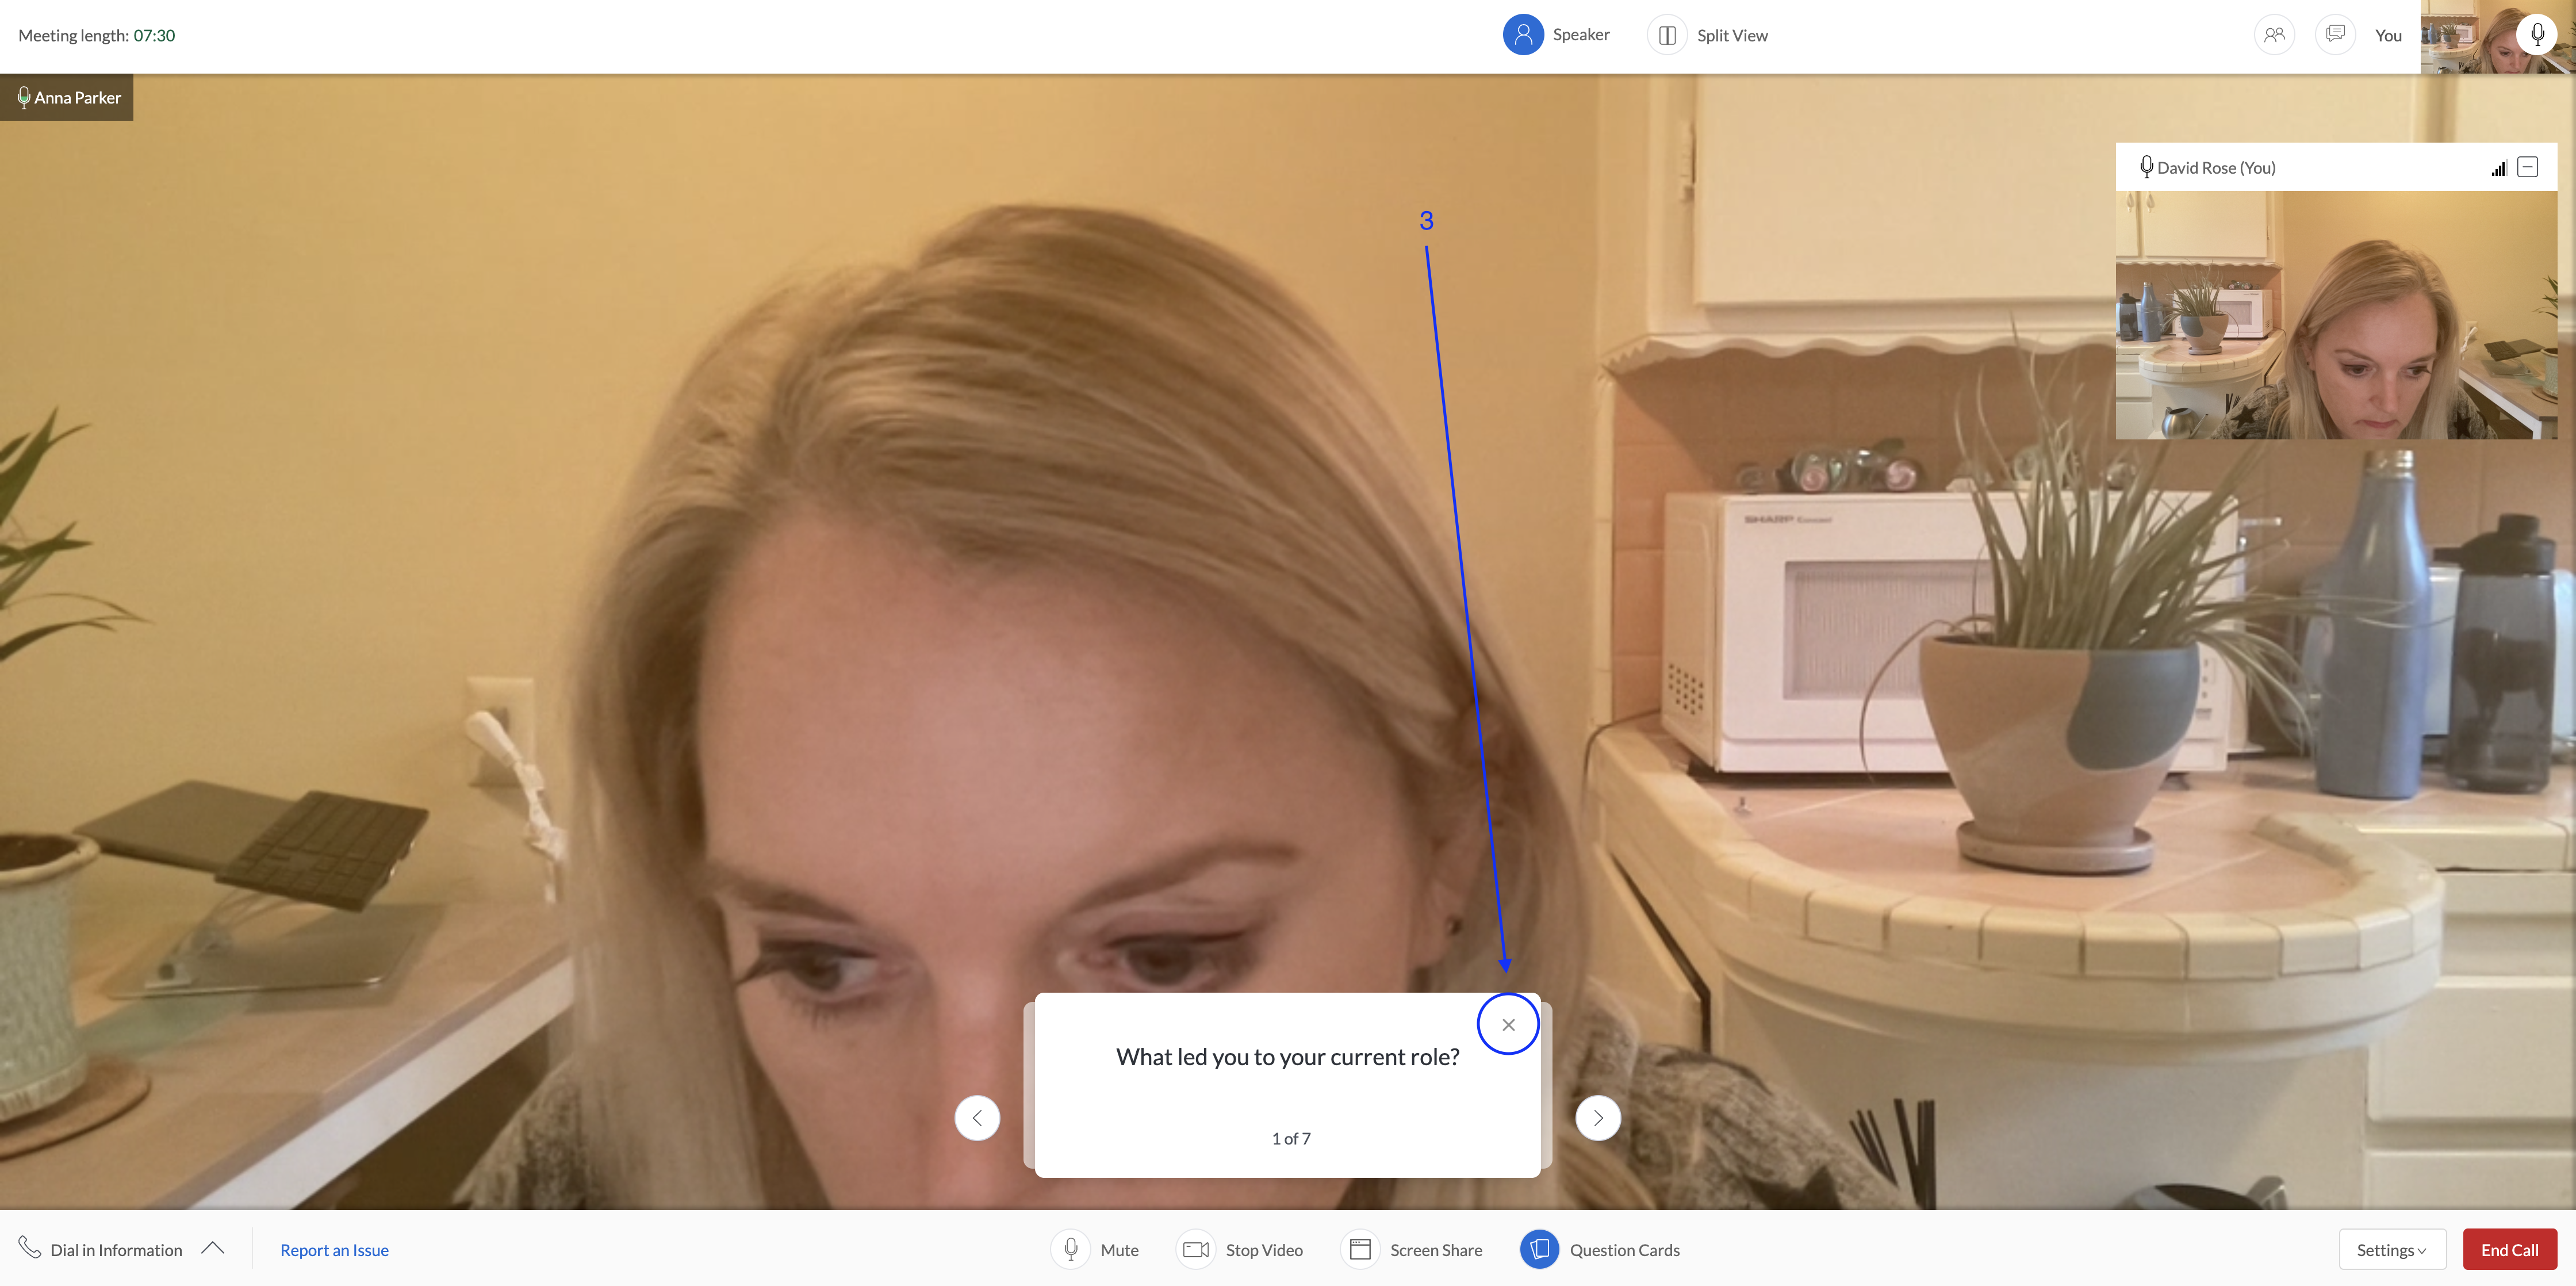Expand Dial in Information chevron

(212, 1248)
